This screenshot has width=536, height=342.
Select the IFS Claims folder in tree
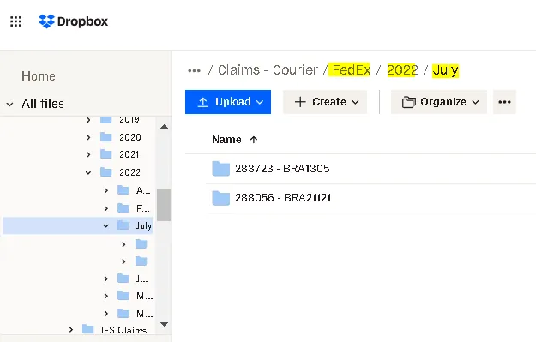coord(123,330)
